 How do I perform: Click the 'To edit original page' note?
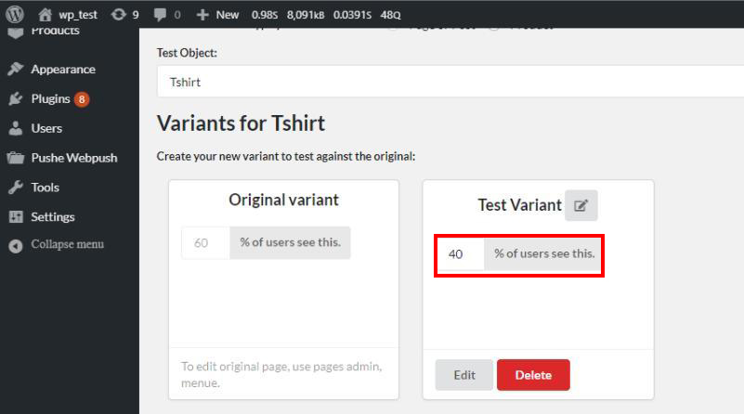coord(281,374)
